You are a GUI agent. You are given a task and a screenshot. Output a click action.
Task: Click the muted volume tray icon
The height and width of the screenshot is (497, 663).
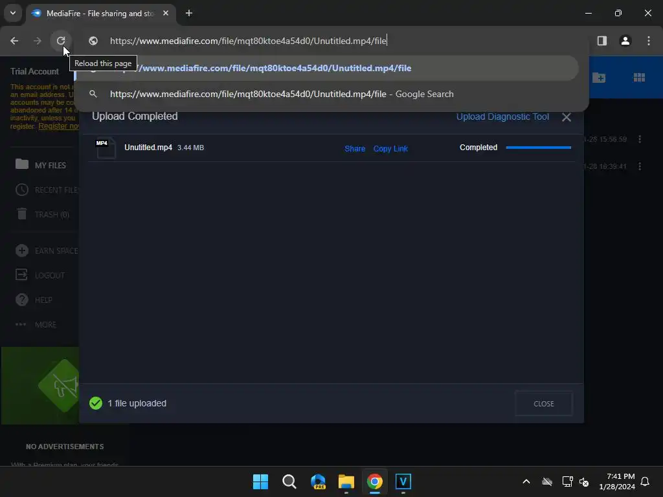pyautogui.click(x=584, y=481)
